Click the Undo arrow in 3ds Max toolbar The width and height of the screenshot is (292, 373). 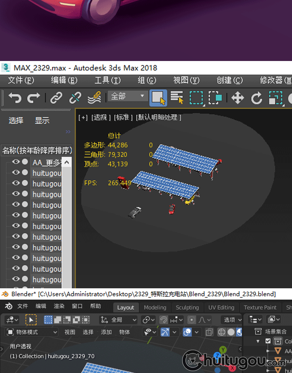(15, 98)
